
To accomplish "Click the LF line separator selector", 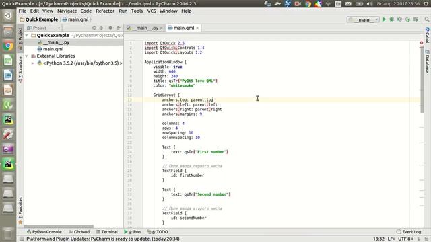I will tap(391, 239).
